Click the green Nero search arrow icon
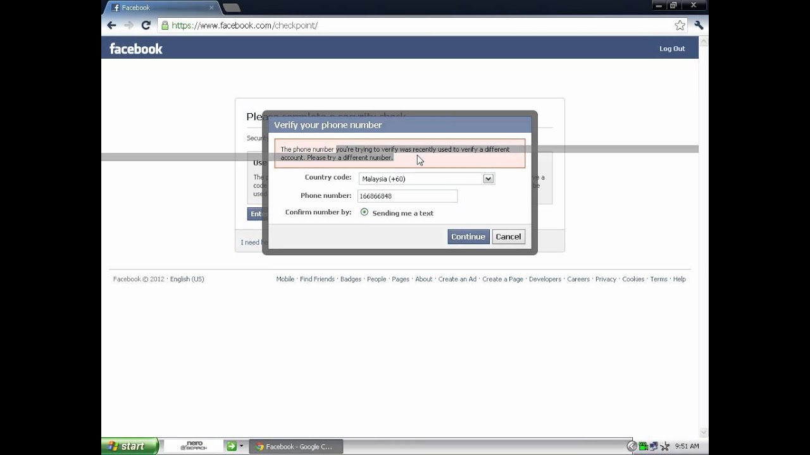Viewport: 810px width, 455px height. click(x=232, y=446)
